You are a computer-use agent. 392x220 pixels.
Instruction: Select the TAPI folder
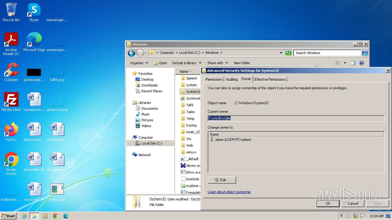(190, 105)
